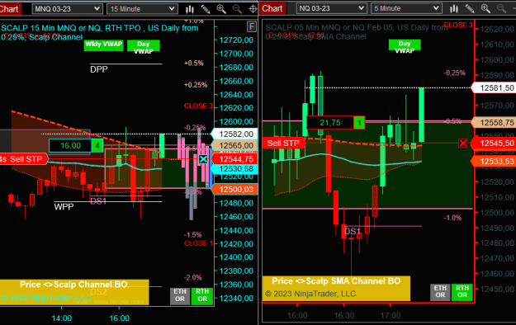Click 12545,50 red price marker on right axis

494,143
